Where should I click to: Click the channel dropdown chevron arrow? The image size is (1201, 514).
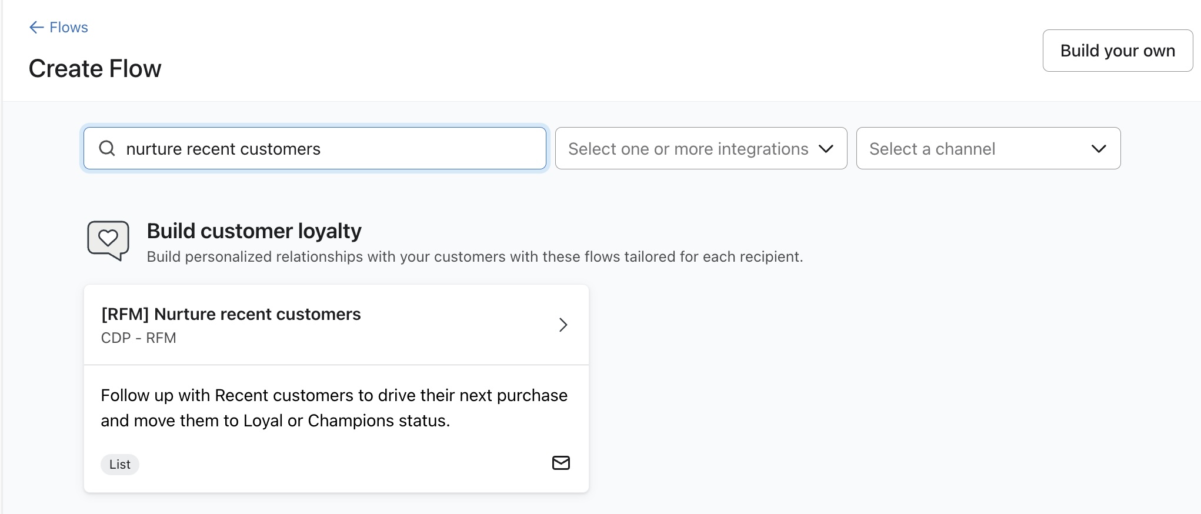(1098, 149)
